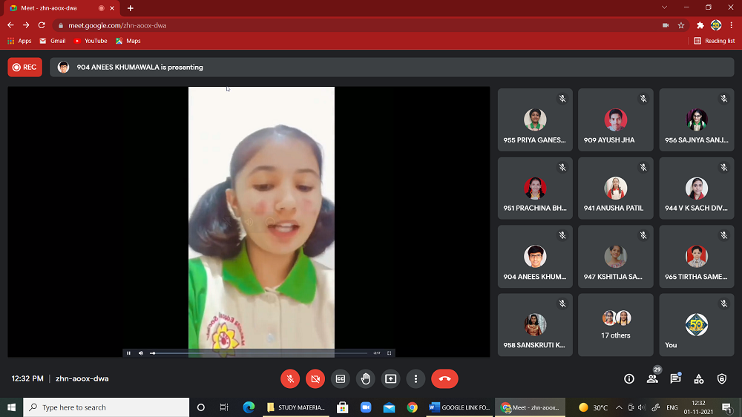Open the three-dot more options menu
Viewport: 742px width, 417px height.
[416, 378]
